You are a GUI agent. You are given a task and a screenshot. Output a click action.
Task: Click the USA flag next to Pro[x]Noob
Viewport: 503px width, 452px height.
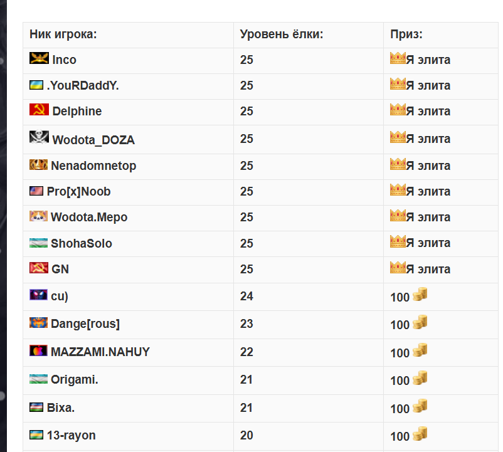36,191
